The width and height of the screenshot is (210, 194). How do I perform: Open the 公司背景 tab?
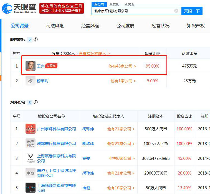(20, 26)
